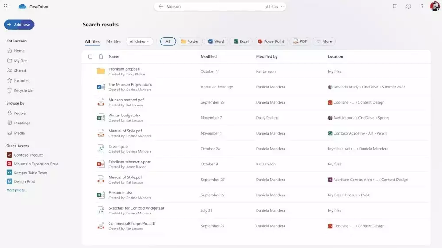Open the account profile picture
Image resolution: width=442 pixels, height=248 pixels.
pyautogui.click(x=435, y=6)
